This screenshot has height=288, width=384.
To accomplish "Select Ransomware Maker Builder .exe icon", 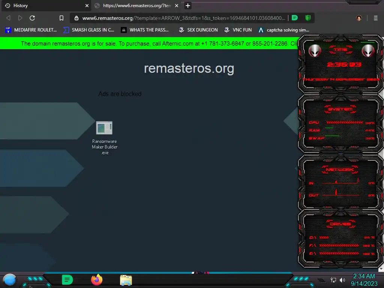I will tap(105, 138).
